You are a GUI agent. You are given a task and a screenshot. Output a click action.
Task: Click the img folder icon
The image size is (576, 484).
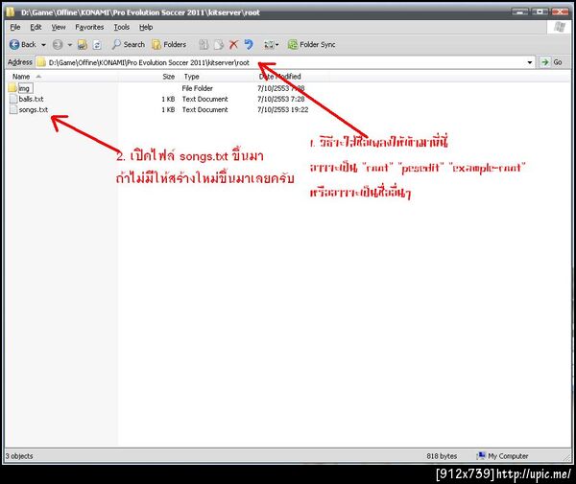coord(12,88)
